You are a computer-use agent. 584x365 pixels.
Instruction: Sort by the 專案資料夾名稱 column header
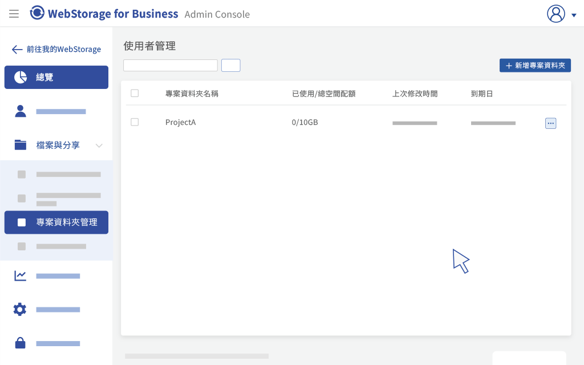(x=192, y=94)
